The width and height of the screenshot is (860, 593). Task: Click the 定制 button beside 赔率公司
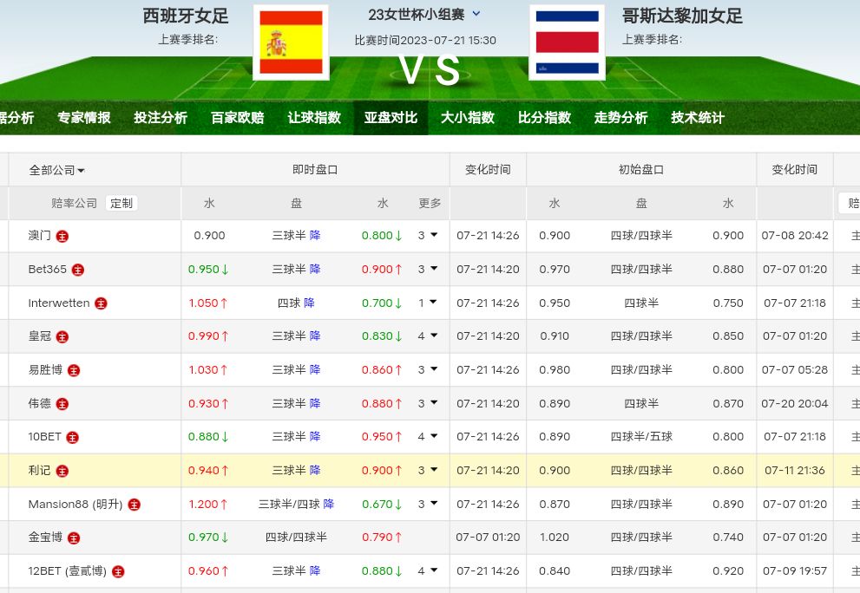coord(121,203)
